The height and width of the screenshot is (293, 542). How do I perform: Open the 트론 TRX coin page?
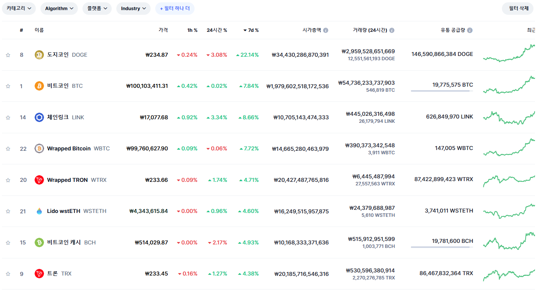tap(59, 274)
